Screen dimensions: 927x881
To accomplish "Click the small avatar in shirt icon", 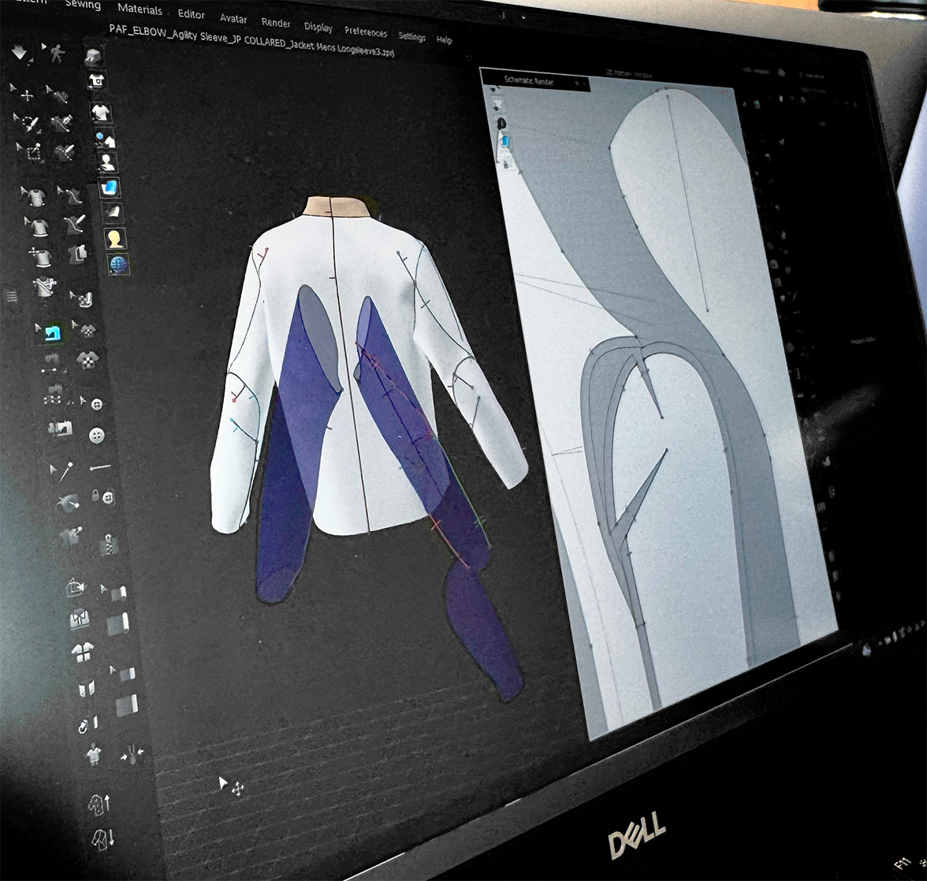I will point(93,755).
